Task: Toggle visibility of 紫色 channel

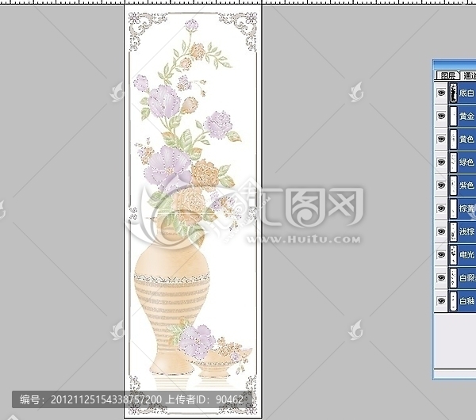Action: click(441, 185)
